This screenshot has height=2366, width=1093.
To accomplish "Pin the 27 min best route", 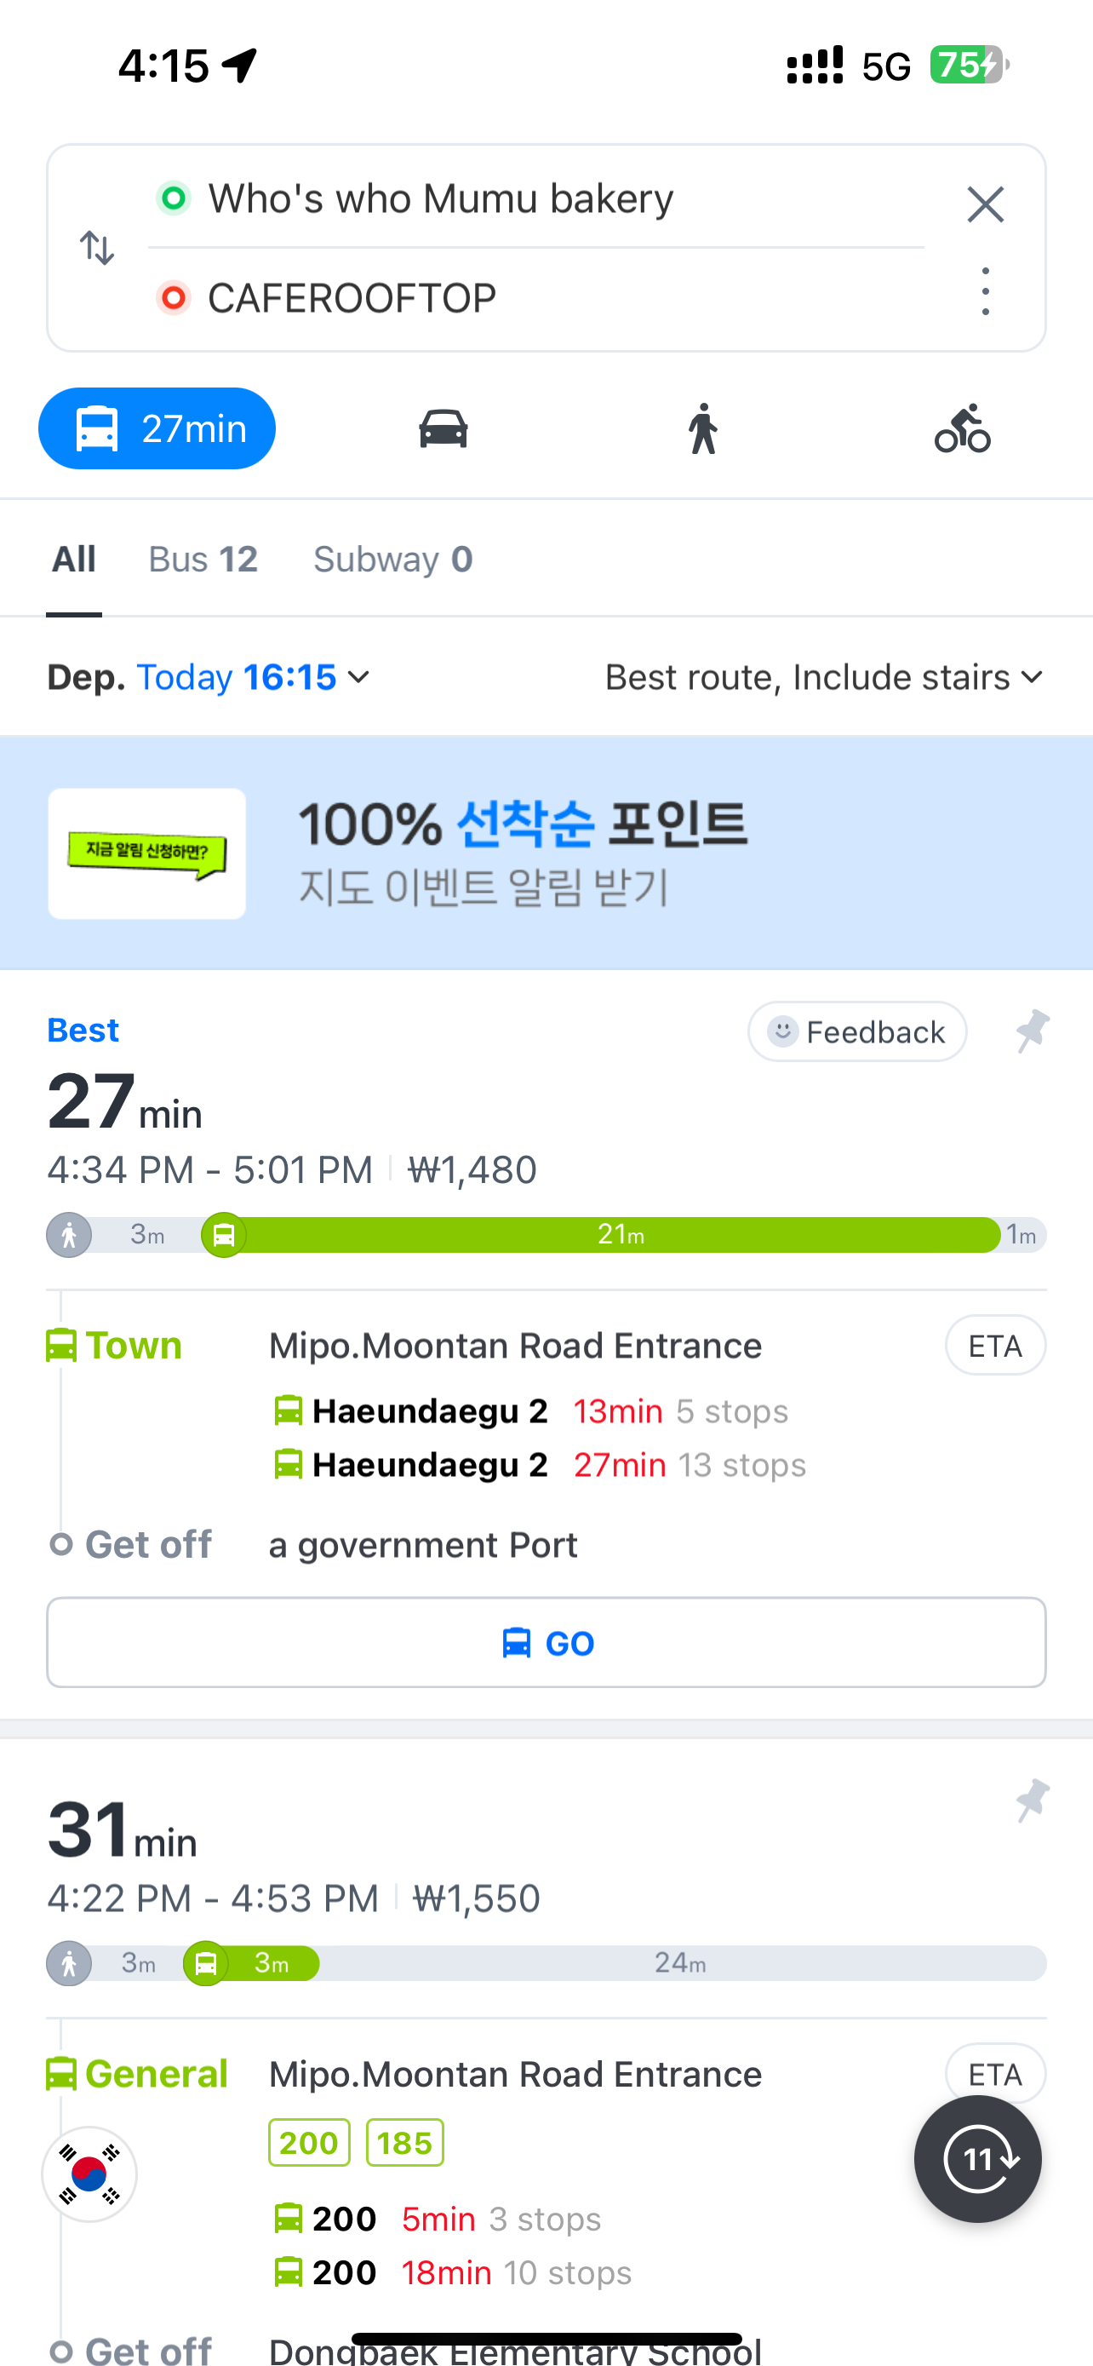I will coord(1032,1031).
